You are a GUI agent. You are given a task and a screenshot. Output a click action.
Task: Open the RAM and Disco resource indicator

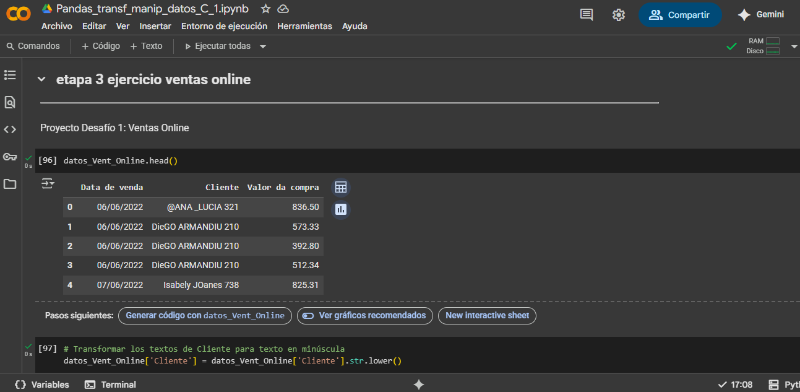(x=763, y=46)
